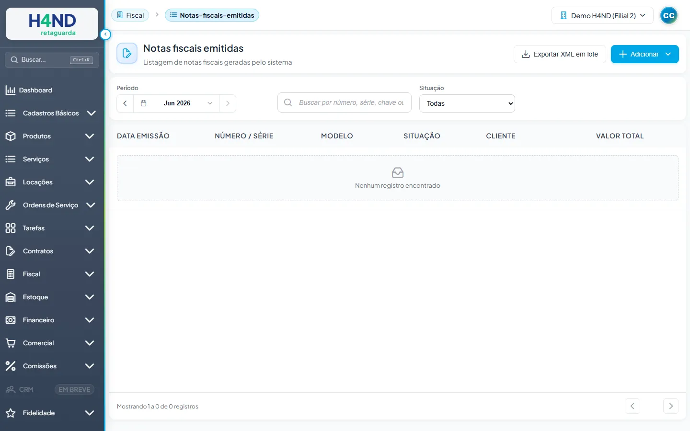Click the Fidelidade star icon
This screenshot has width=690, height=431.
point(11,413)
